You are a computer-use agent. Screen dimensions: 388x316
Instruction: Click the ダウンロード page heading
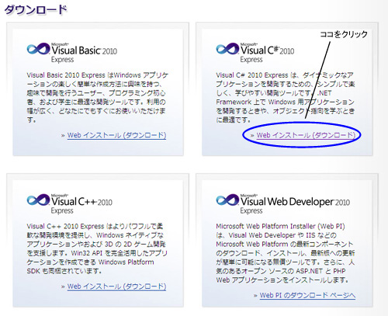click(x=36, y=10)
